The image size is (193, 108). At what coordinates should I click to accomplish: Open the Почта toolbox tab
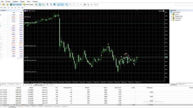tap(27, 106)
